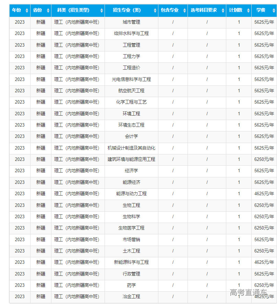The image size is (277, 306).
Task: Click the sort arrows next to 省份
Action: pos(48,11)
